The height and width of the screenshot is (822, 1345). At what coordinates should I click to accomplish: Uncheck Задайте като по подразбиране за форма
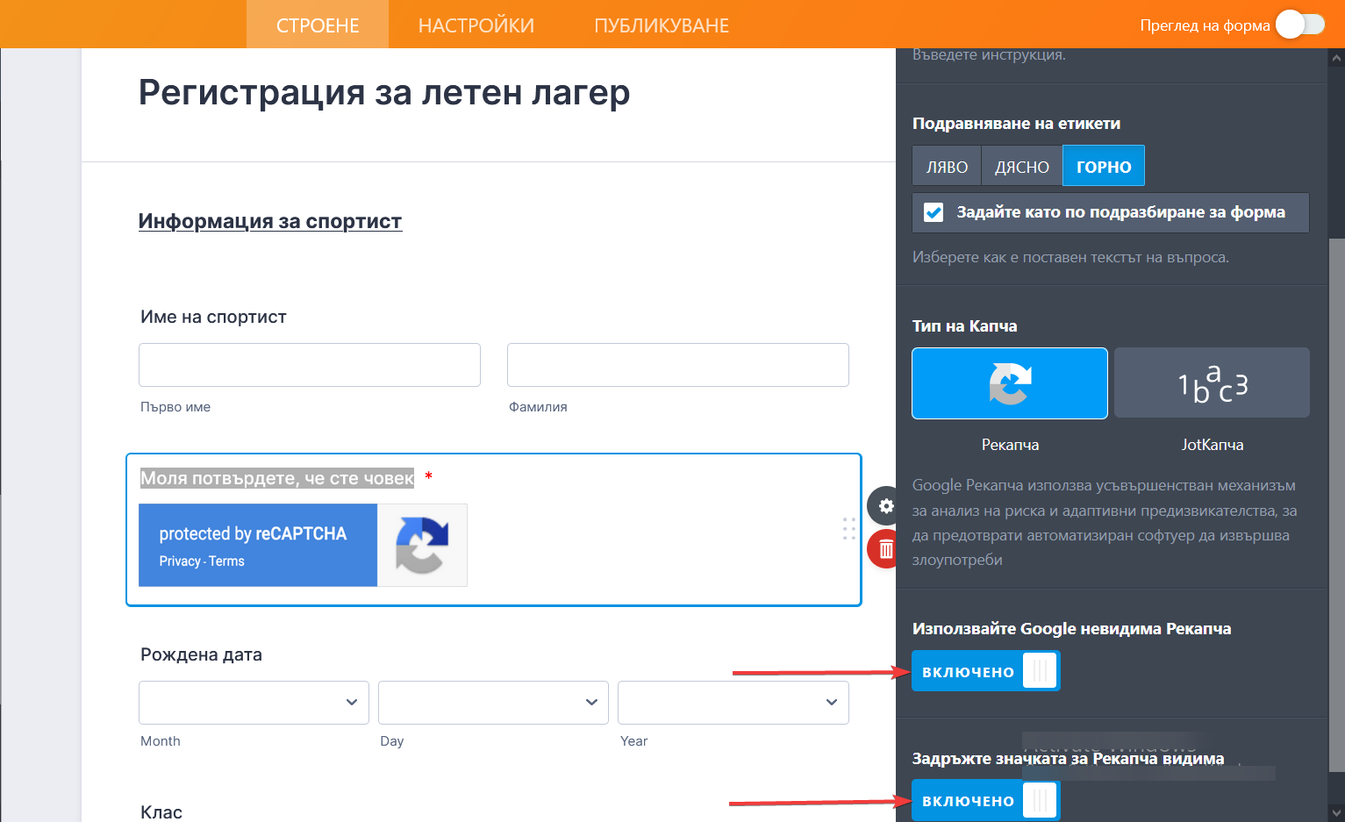(x=934, y=212)
